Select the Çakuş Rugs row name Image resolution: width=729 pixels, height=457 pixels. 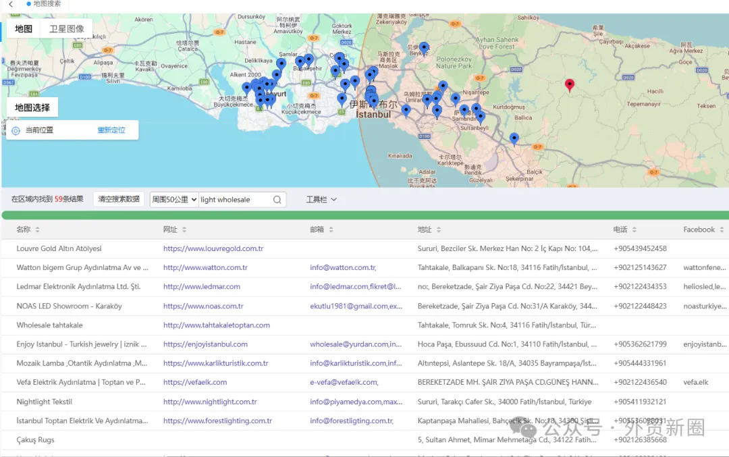(35, 440)
